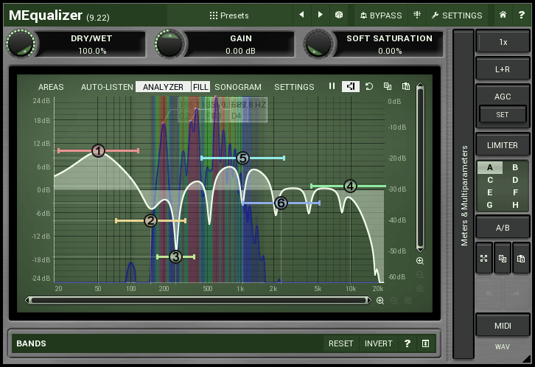This screenshot has width=535, height=367.
Task: Open the AREAS menu in graph
Action: 51,87
